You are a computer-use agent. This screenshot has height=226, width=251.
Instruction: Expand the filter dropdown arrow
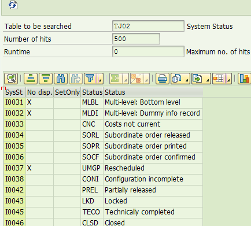click(x=100, y=79)
